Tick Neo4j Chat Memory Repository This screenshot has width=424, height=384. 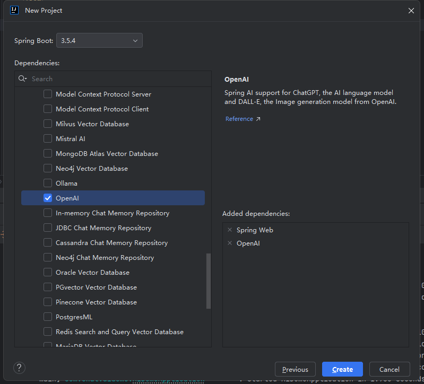48,258
